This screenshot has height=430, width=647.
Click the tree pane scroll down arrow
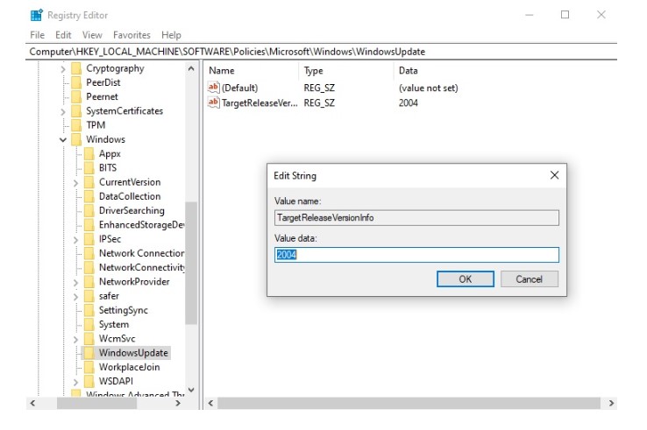pyautogui.click(x=190, y=390)
